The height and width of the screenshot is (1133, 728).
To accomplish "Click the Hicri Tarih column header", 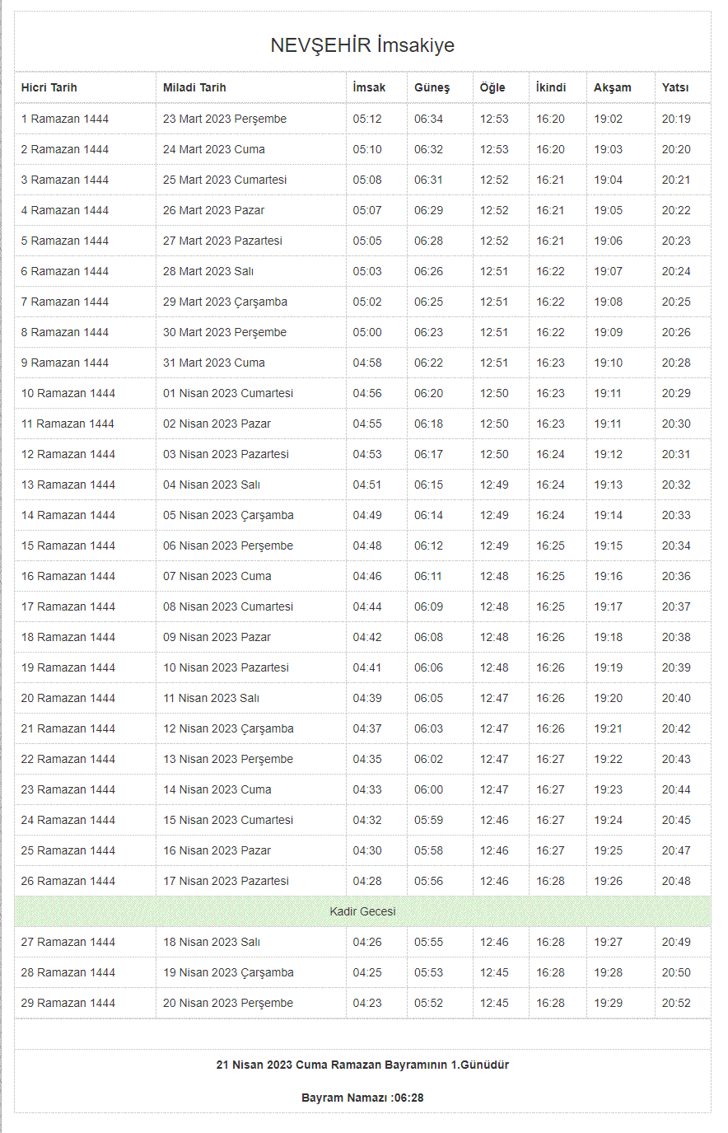I will tap(49, 87).
